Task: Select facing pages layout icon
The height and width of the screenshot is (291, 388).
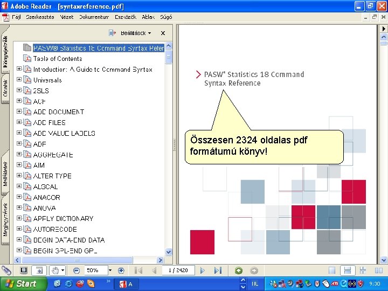Action: click(378, 271)
